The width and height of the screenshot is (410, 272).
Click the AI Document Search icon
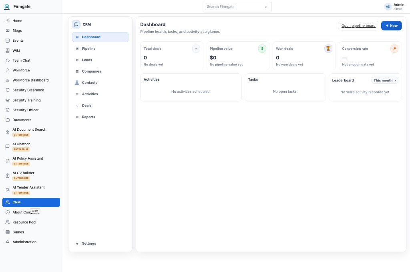(x=8, y=132)
